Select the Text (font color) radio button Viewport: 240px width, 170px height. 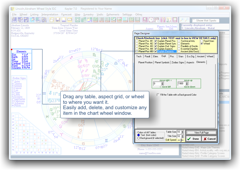(x=139, y=135)
